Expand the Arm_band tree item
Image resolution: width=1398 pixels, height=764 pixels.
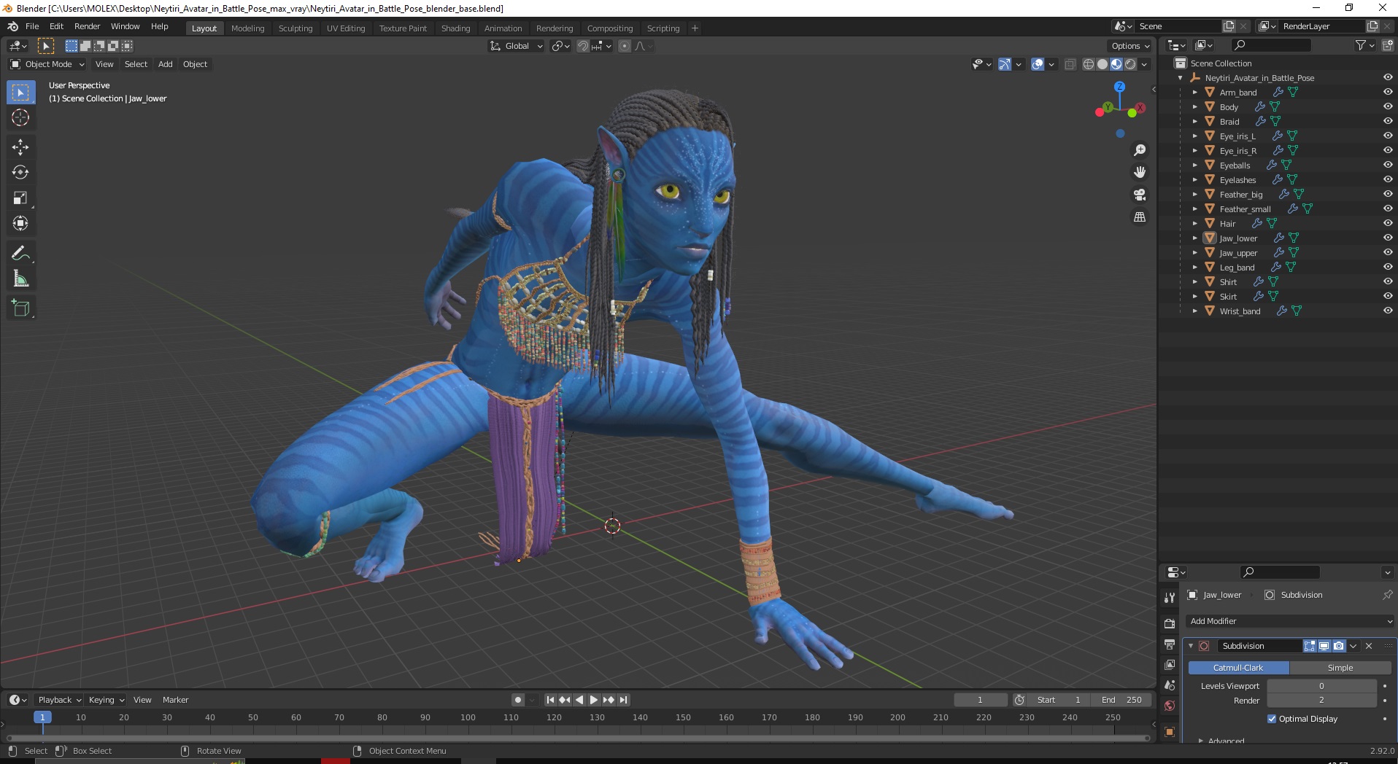[1194, 93]
